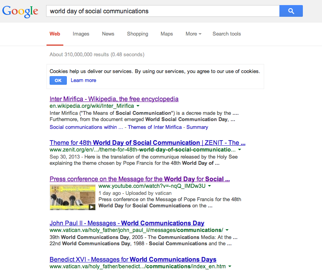This screenshot has height=271, width=322.
Task: Play the Vatican press conference video thumbnail
Action: point(73,197)
